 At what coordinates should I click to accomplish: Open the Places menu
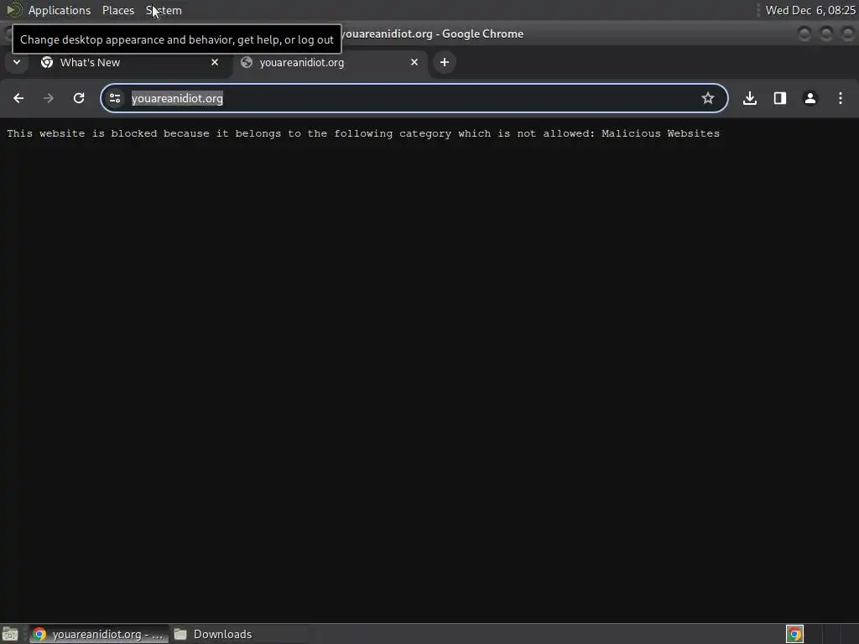[x=118, y=10]
